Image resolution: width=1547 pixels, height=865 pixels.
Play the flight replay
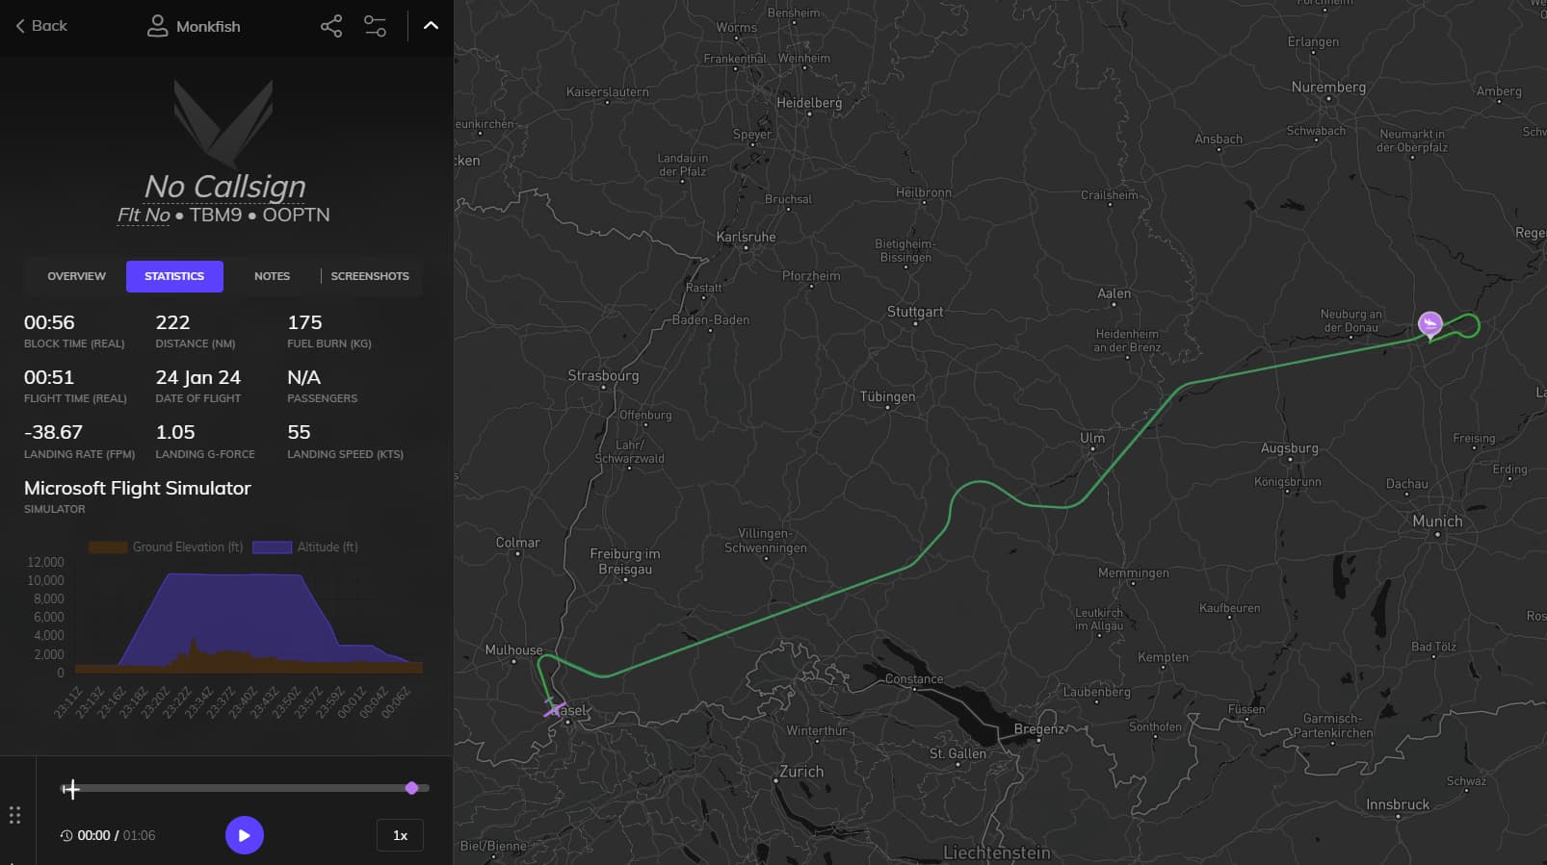point(245,835)
